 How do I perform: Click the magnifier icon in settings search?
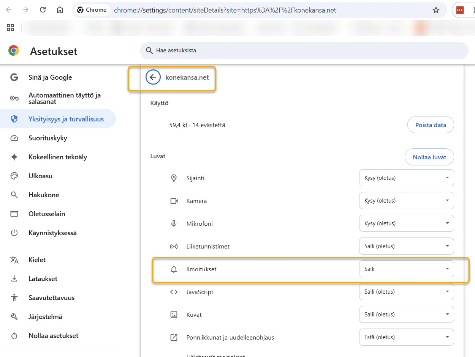149,50
